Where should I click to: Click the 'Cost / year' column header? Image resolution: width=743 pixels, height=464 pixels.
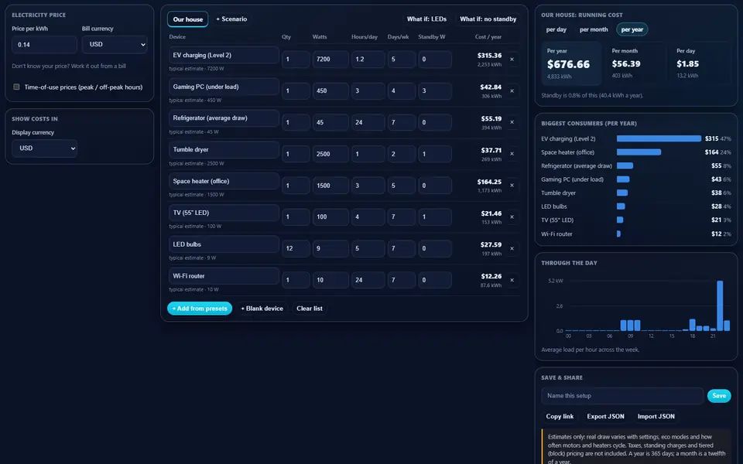coord(488,37)
